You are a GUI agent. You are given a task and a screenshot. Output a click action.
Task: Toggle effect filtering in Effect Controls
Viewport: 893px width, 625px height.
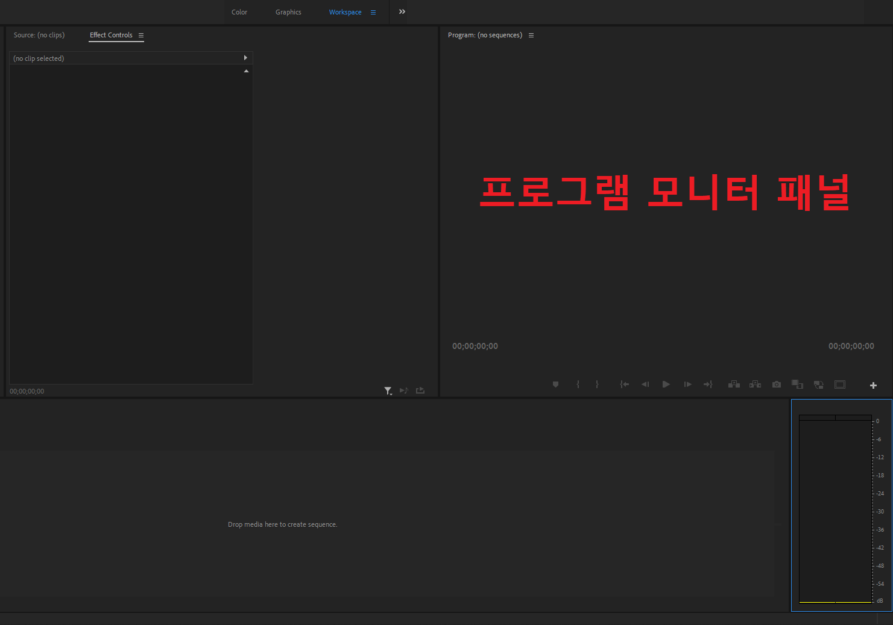(x=388, y=391)
